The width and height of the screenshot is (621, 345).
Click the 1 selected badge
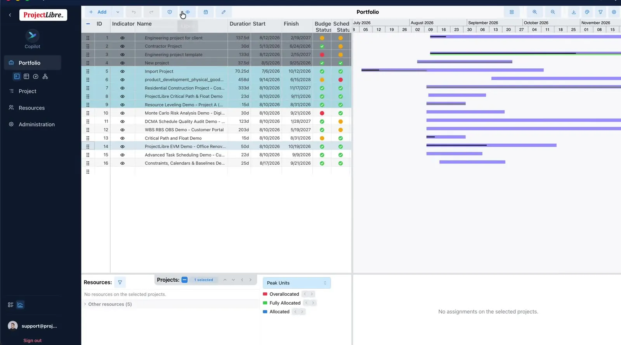coord(204,280)
